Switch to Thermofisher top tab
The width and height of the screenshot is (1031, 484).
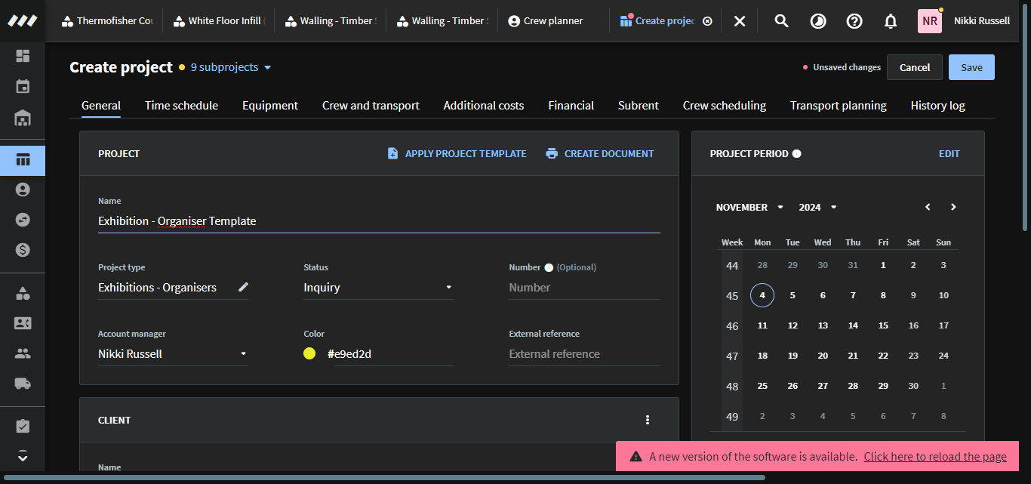pyautogui.click(x=107, y=21)
